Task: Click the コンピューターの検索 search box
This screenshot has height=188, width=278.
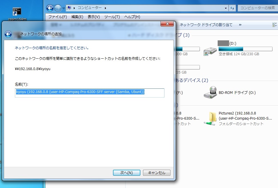Action: (x=257, y=8)
